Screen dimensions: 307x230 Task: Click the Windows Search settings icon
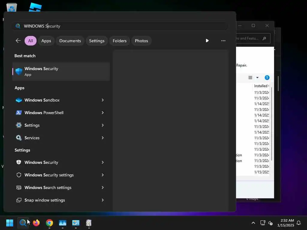[x=19, y=187]
